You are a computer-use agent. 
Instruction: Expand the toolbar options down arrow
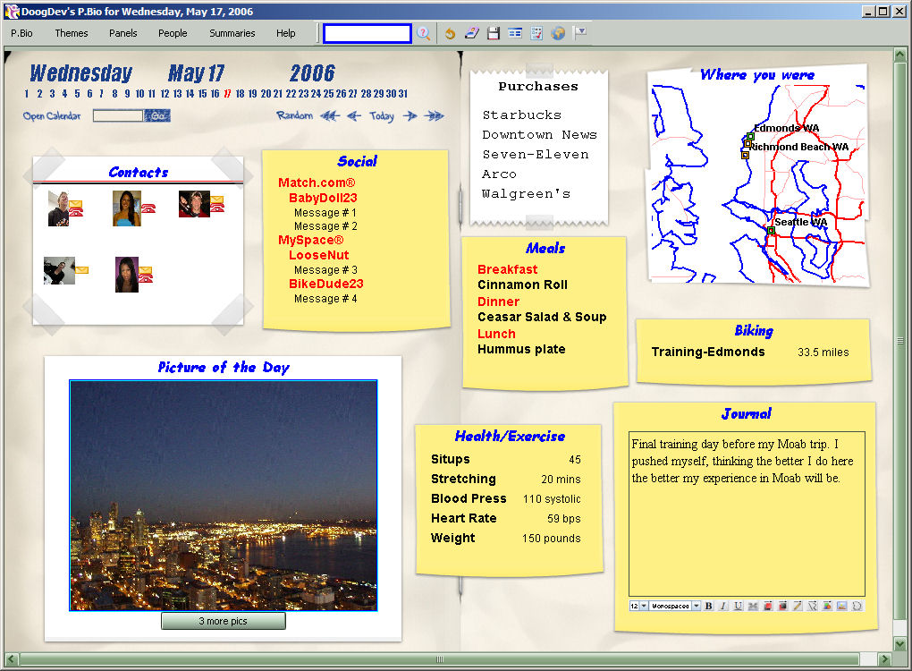point(580,32)
